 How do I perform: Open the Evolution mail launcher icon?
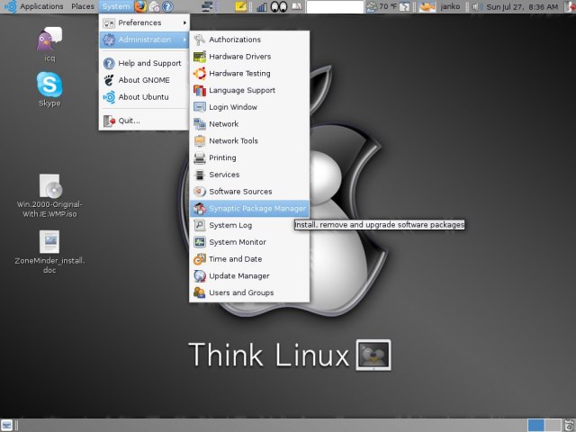[154, 6]
